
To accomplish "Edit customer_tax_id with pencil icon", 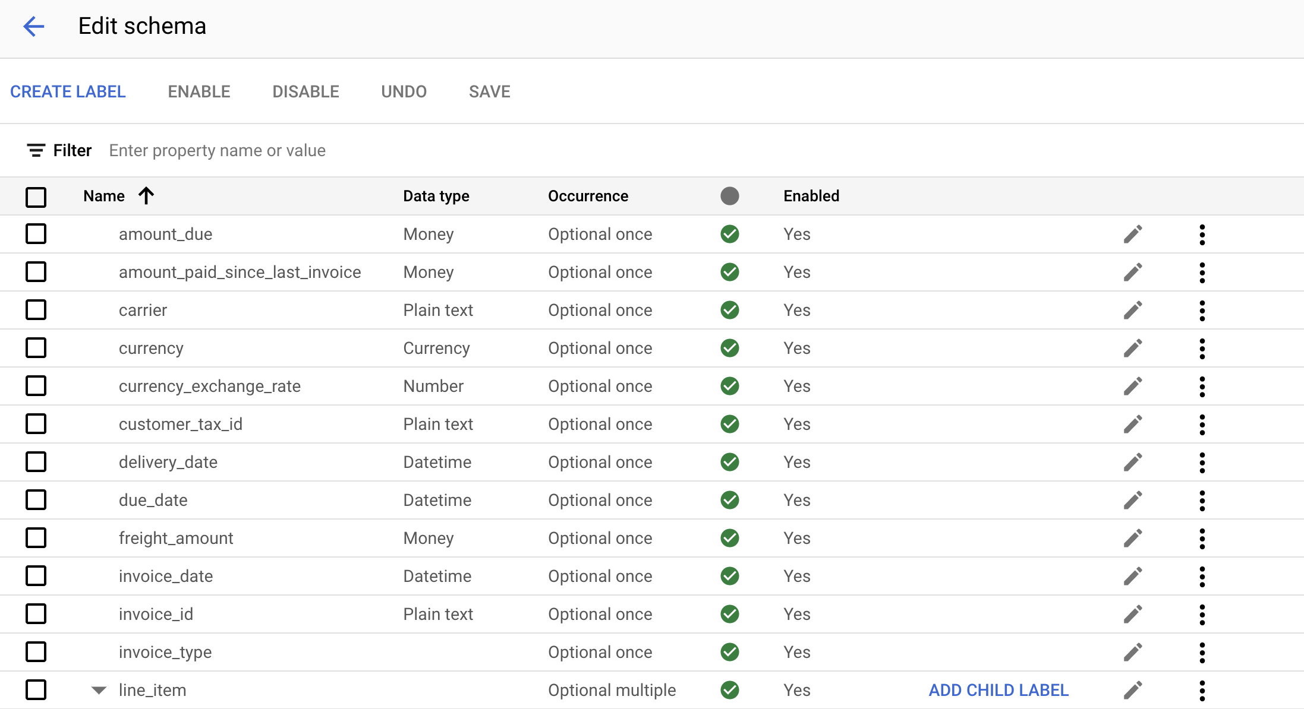I will point(1133,424).
